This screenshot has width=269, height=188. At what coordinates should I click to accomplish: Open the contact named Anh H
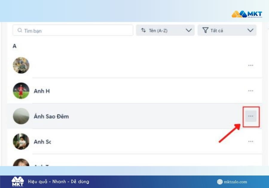click(42, 91)
